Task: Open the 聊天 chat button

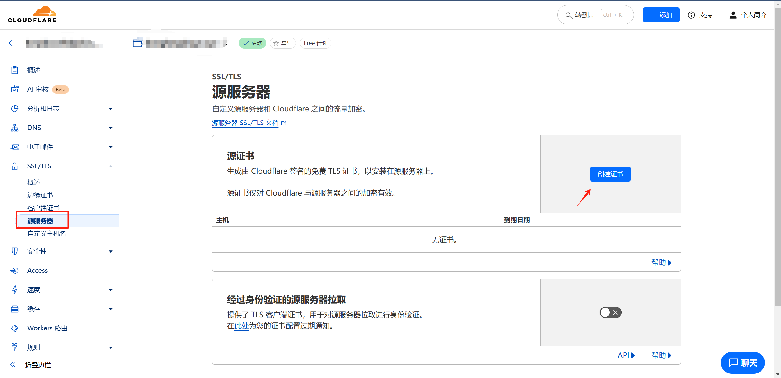Action: click(743, 363)
